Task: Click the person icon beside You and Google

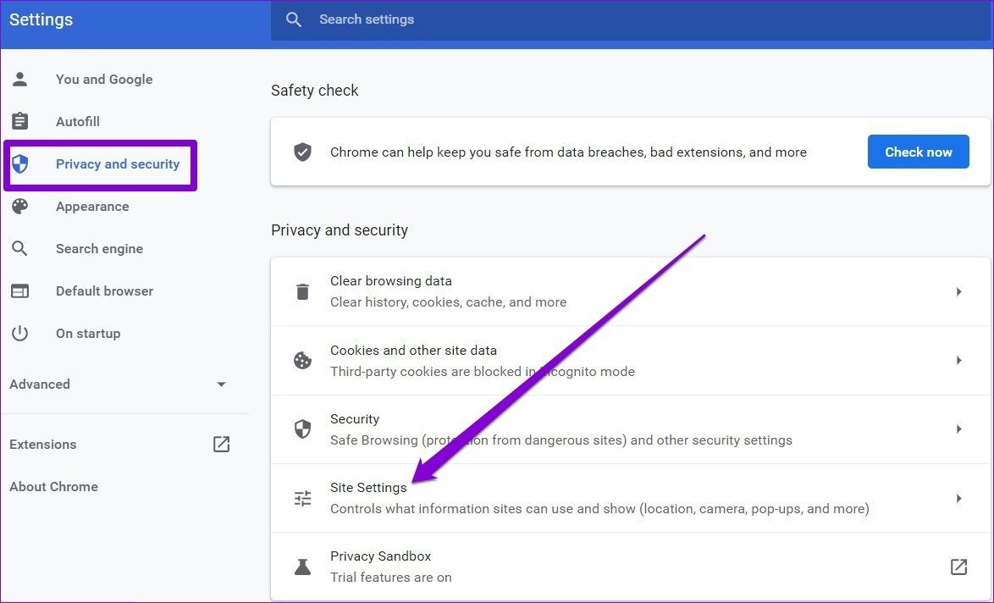Action: click(20, 80)
